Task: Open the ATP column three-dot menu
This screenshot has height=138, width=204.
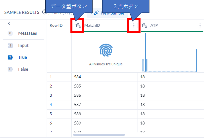Action: point(200,25)
